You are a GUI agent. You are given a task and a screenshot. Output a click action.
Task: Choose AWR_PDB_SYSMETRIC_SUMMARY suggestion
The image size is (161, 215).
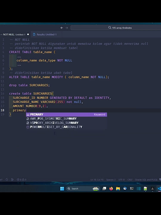point(66,119)
